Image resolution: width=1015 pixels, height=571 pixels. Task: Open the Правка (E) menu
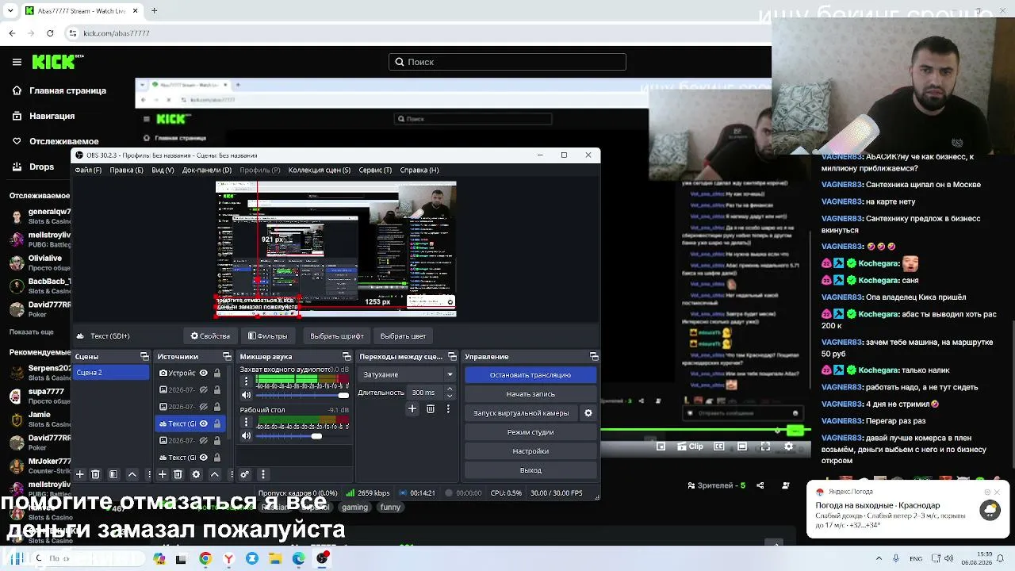(x=127, y=170)
